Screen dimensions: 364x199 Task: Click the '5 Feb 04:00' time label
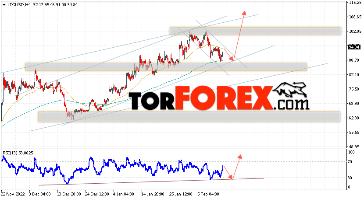(208, 194)
